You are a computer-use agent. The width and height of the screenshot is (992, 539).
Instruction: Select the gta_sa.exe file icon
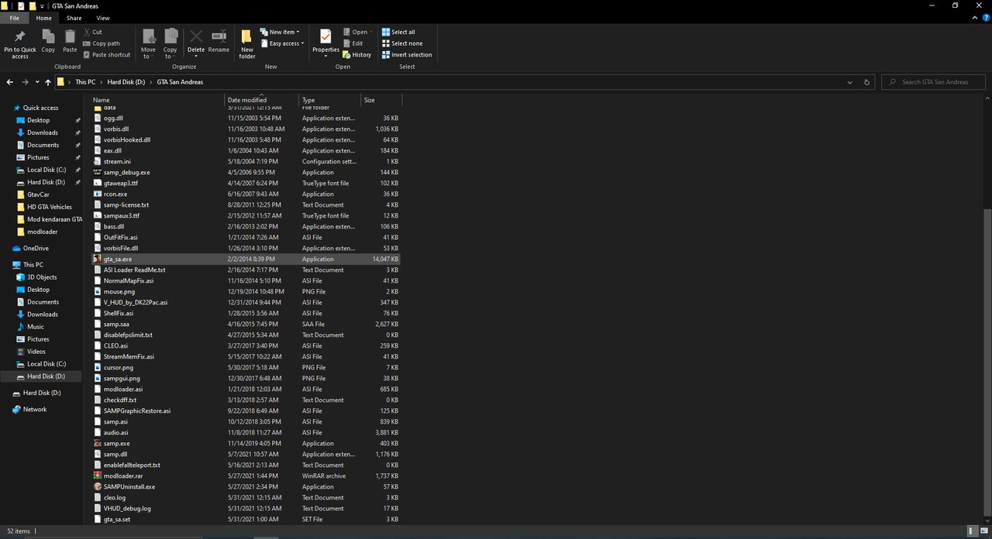coord(97,259)
